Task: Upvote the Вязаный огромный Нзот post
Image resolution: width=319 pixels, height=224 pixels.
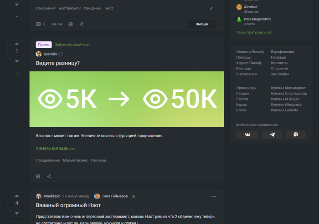Action: 17,196
